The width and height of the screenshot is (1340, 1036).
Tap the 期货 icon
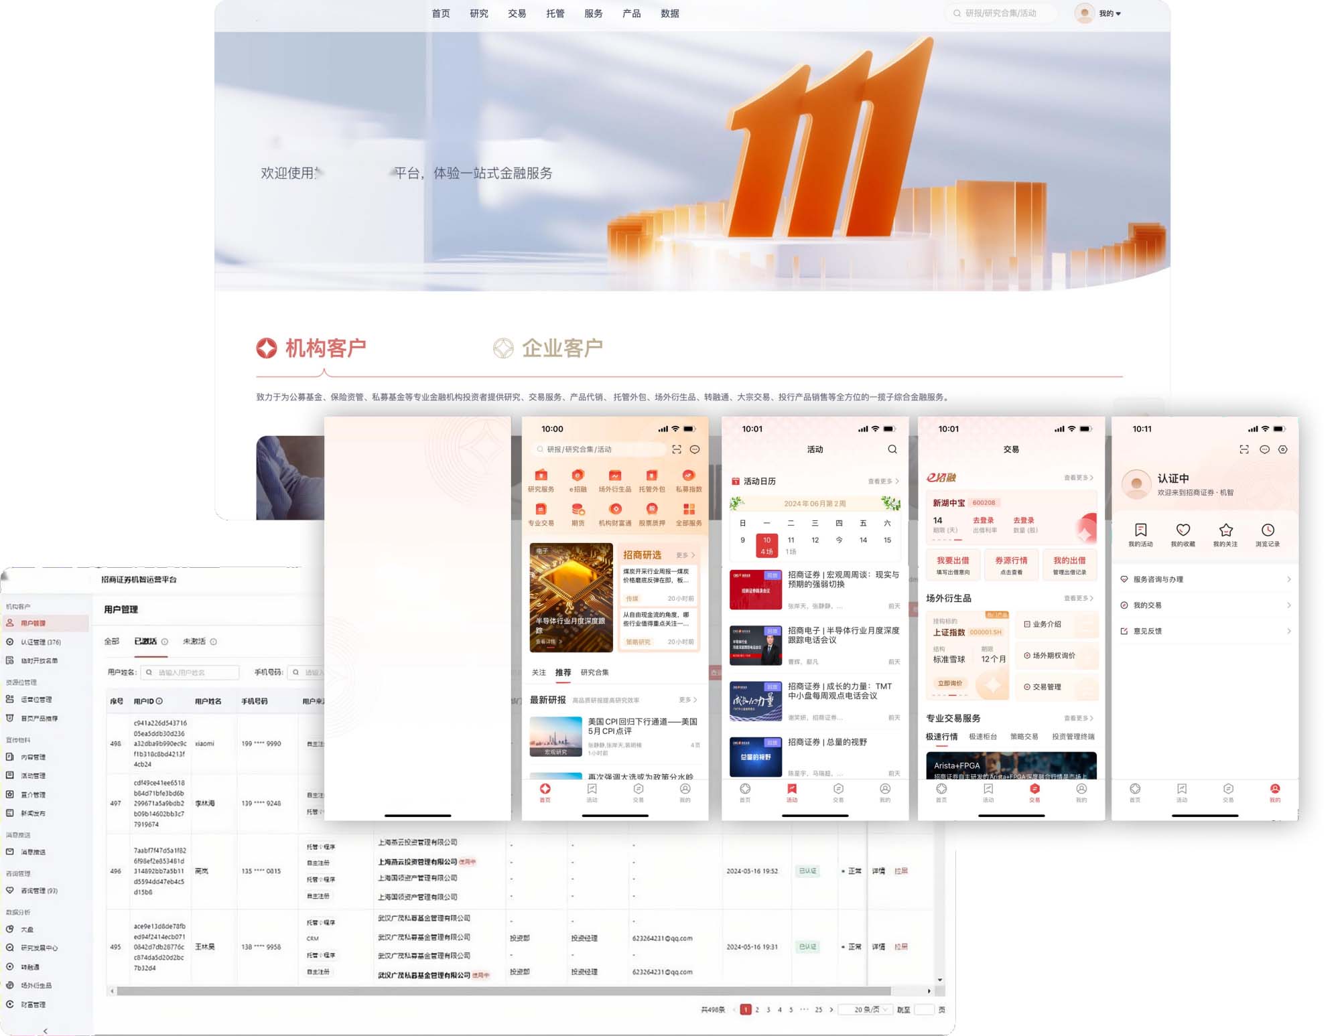pos(578,514)
